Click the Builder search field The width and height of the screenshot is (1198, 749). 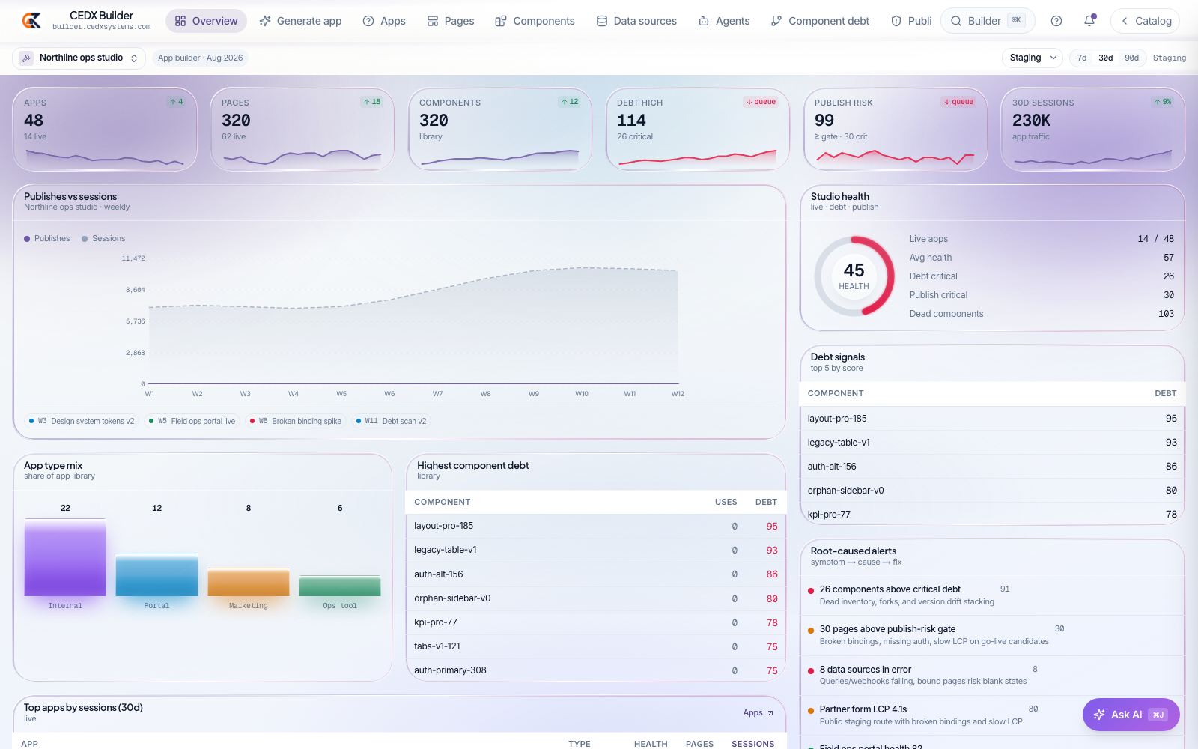(x=988, y=21)
